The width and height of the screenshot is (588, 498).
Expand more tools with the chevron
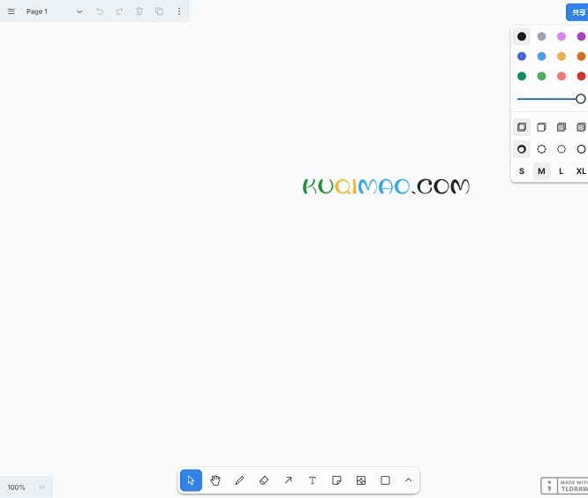tap(409, 480)
